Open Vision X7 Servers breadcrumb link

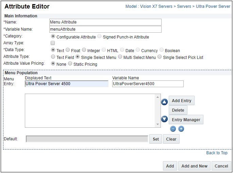(x=156, y=6)
